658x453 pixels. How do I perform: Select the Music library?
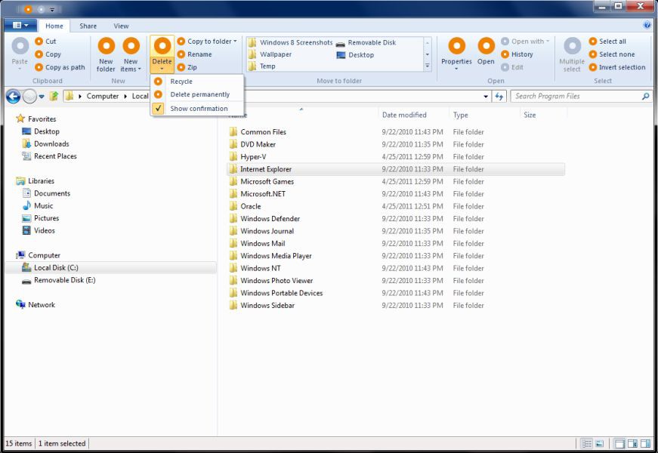[x=38, y=205]
